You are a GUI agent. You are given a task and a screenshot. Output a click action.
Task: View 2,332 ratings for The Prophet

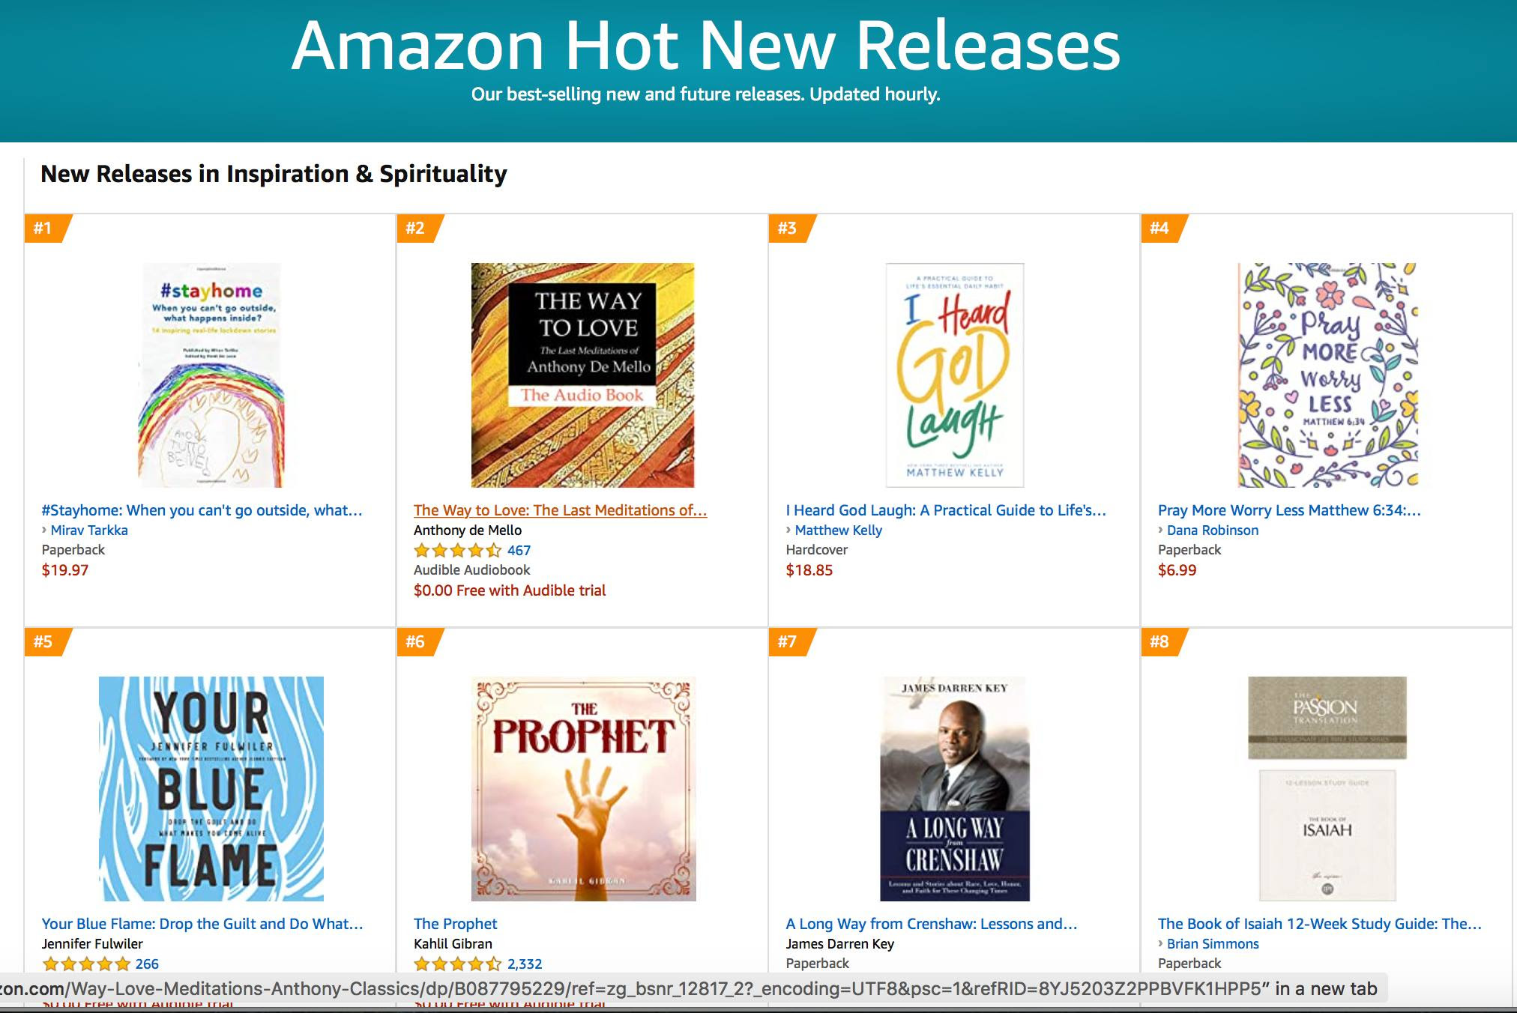click(525, 964)
